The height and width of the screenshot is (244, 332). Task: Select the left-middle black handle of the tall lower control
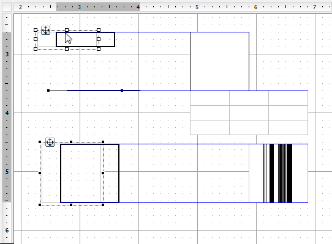[x=40, y=173]
